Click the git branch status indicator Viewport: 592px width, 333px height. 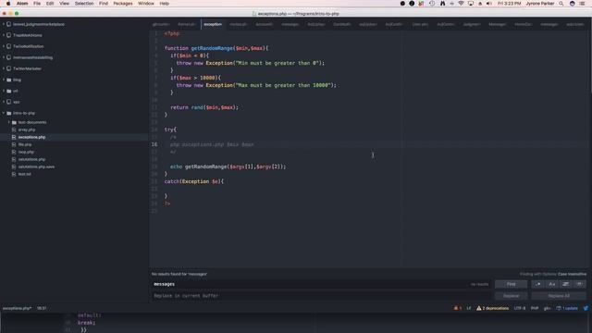(x=547, y=308)
